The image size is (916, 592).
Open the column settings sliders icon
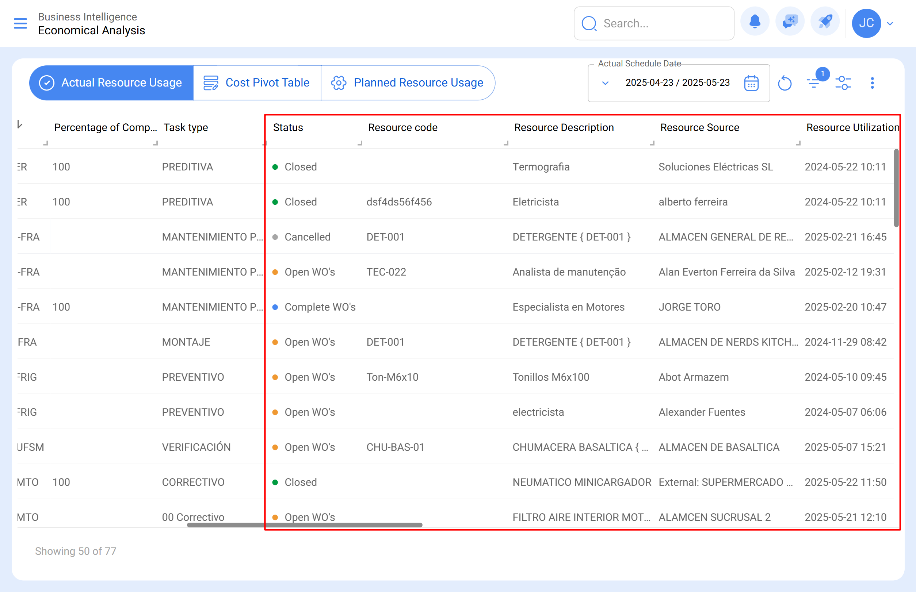(x=843, y=83)
